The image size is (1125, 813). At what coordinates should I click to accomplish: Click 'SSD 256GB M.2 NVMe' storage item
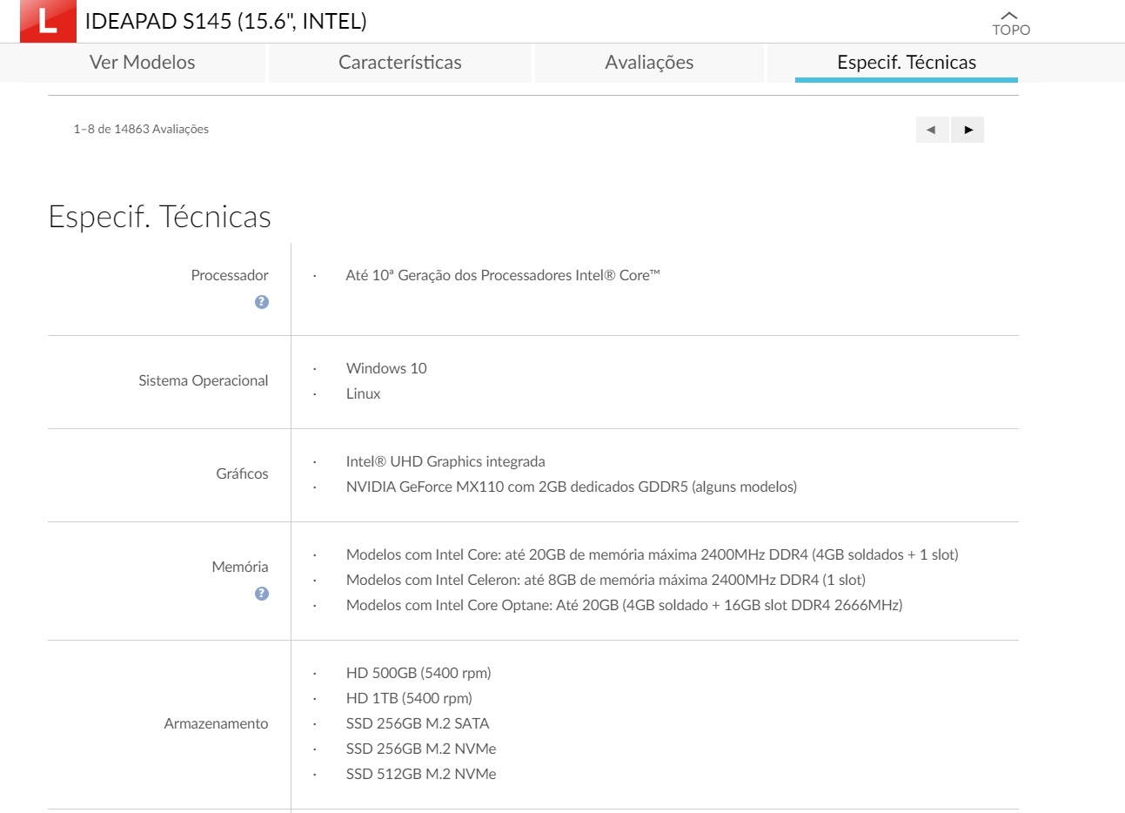pos(421,749)
